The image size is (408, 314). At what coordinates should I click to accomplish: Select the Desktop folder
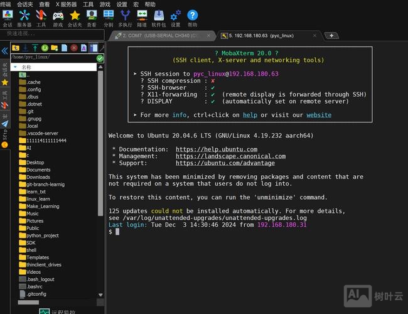point(31,162)
